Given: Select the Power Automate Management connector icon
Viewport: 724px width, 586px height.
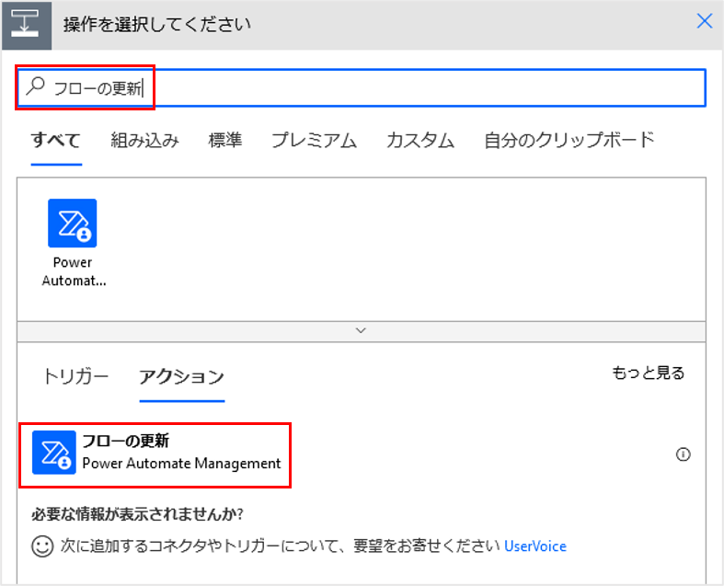Looking at the screenshot, I should tap(73, 224).
